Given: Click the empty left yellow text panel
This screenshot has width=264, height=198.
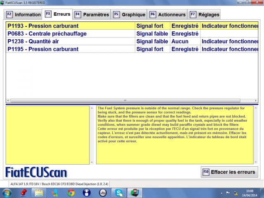Looking at the screenshot, I should (48, 135).
